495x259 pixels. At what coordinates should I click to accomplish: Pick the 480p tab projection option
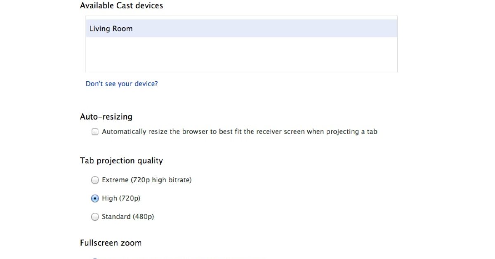point(95,217)
